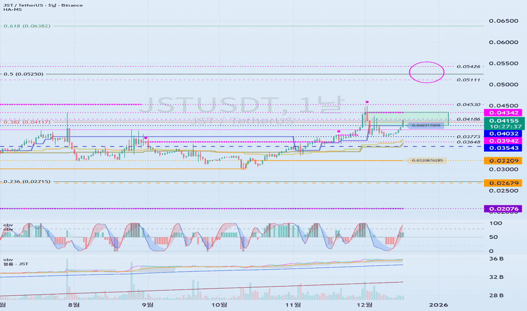Image resolution: width=527 pixels, height=311 pixels.
Task: Click 36 B on the volume scale
Action: (x=496, y=259)
